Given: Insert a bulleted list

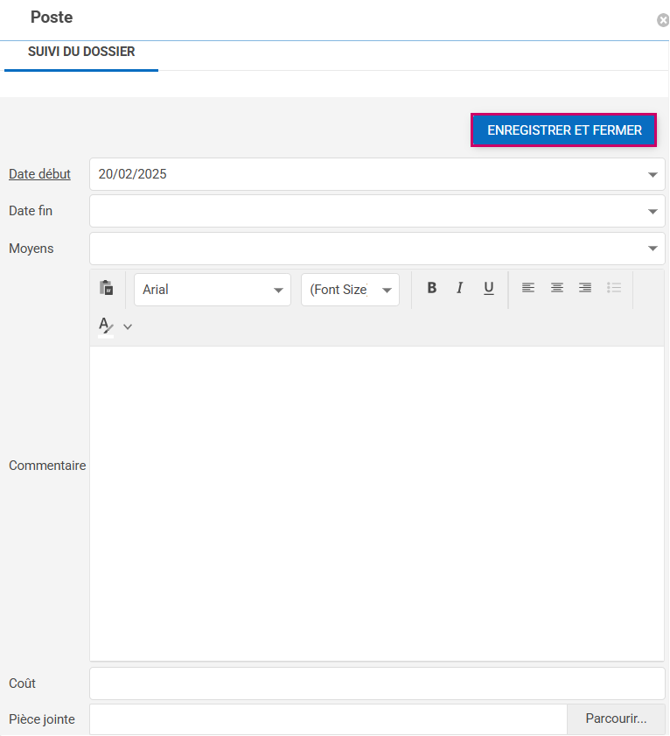Looking at the screenshot, I should (615, 288).
